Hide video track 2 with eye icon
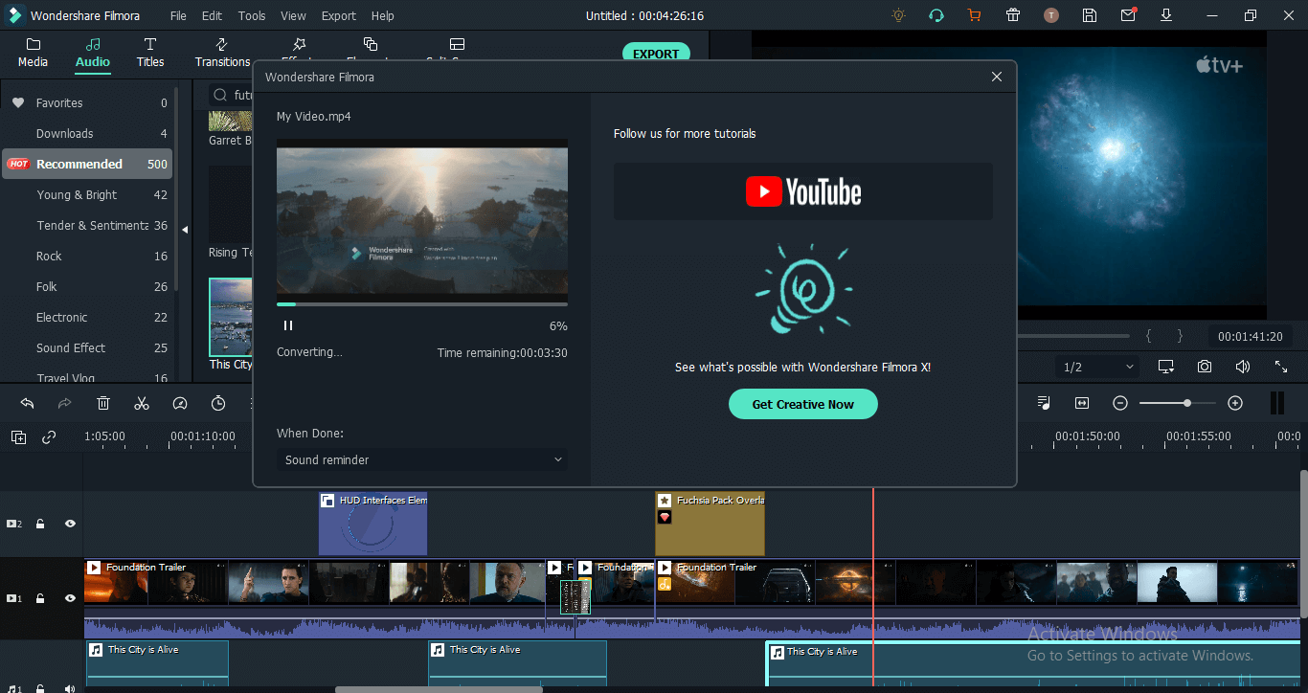Screen dimensions: 1308x693 click(70, 524)
